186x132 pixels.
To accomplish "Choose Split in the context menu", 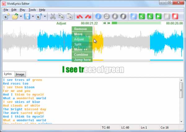I will pos(82,44).
